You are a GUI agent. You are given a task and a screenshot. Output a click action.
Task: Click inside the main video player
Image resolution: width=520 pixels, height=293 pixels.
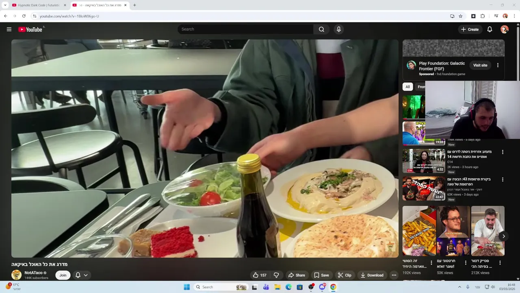point(205,149)
